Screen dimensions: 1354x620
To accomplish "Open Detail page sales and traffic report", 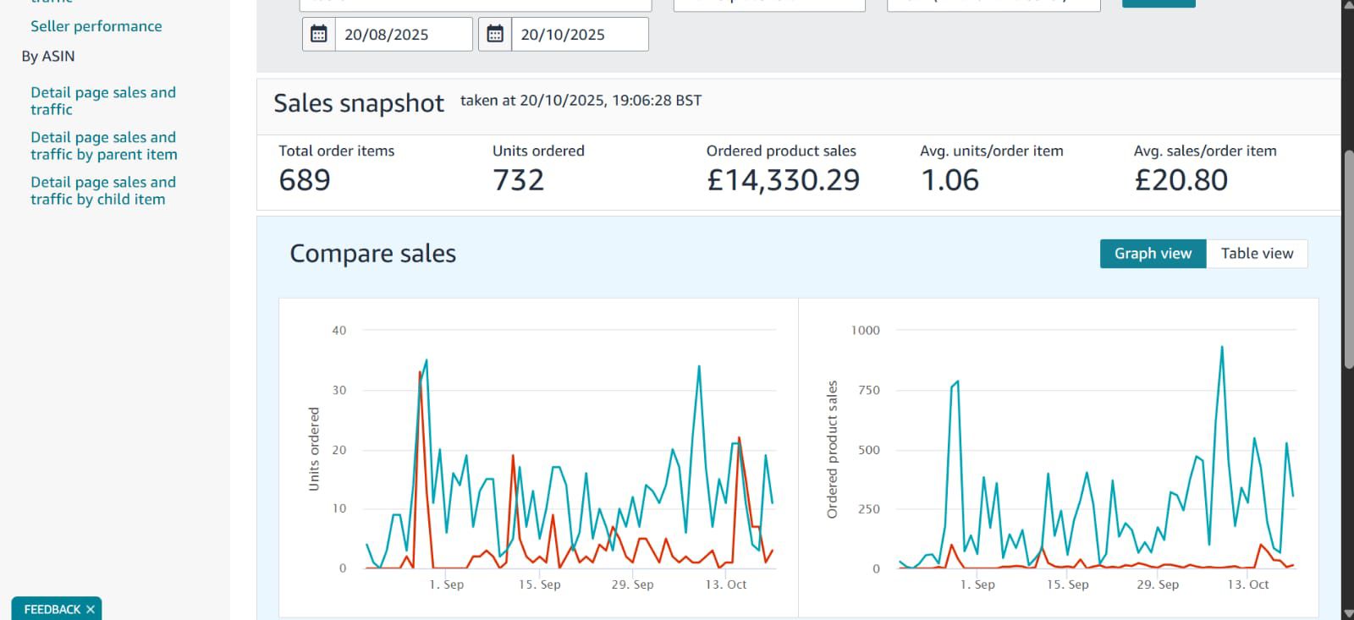I will click(102, 101).
